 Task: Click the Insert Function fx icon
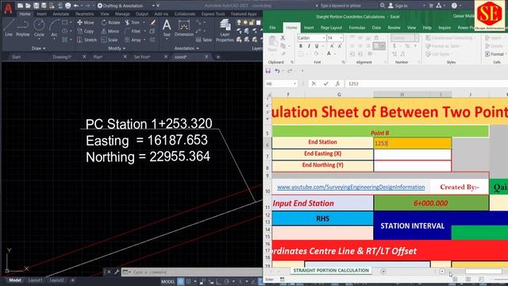337,83
